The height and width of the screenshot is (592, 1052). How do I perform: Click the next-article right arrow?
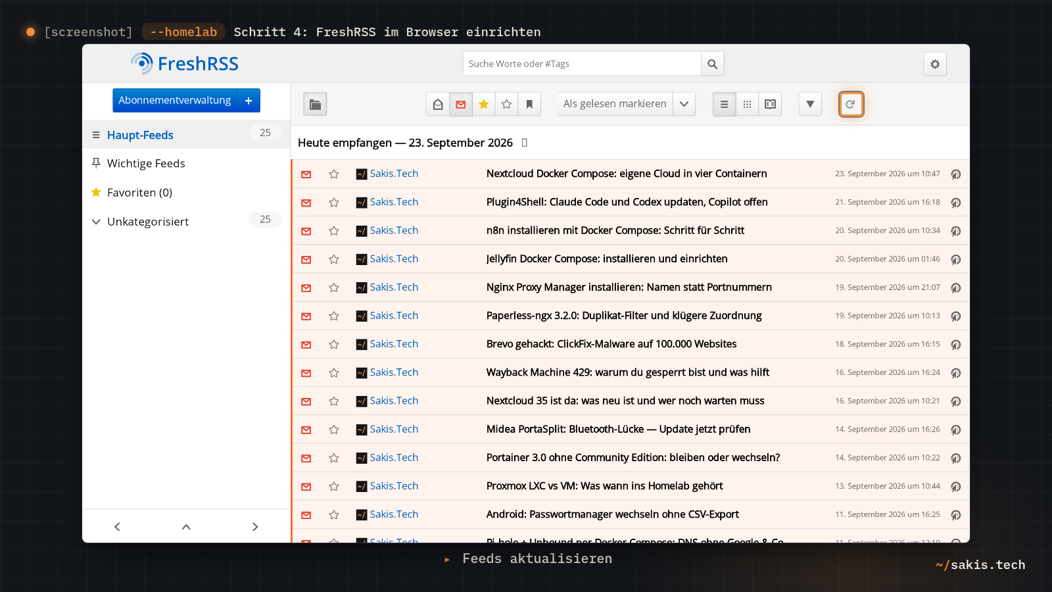[255, 527]
